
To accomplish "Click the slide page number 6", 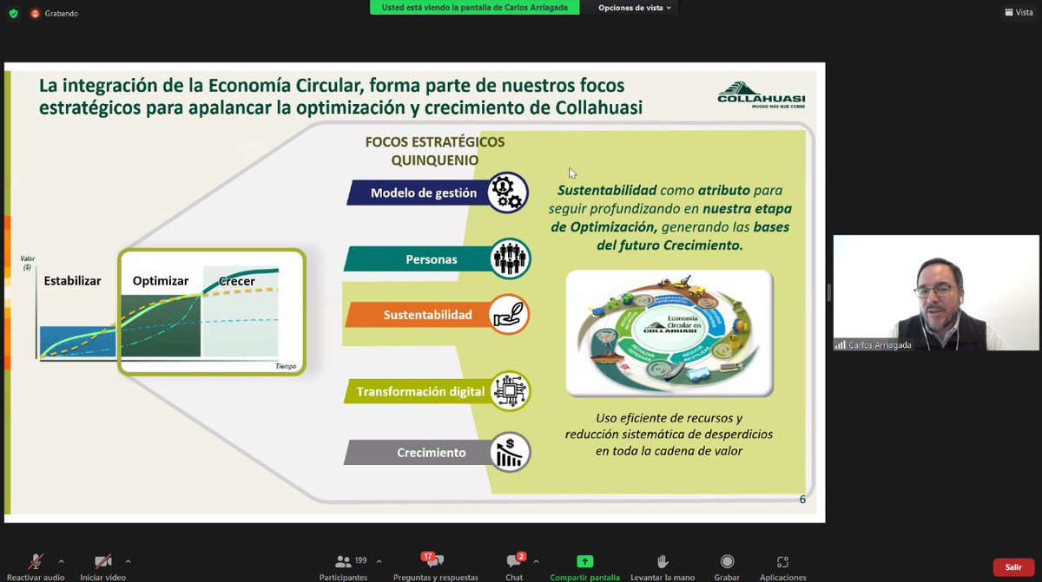I will click(x=802, y=500).
